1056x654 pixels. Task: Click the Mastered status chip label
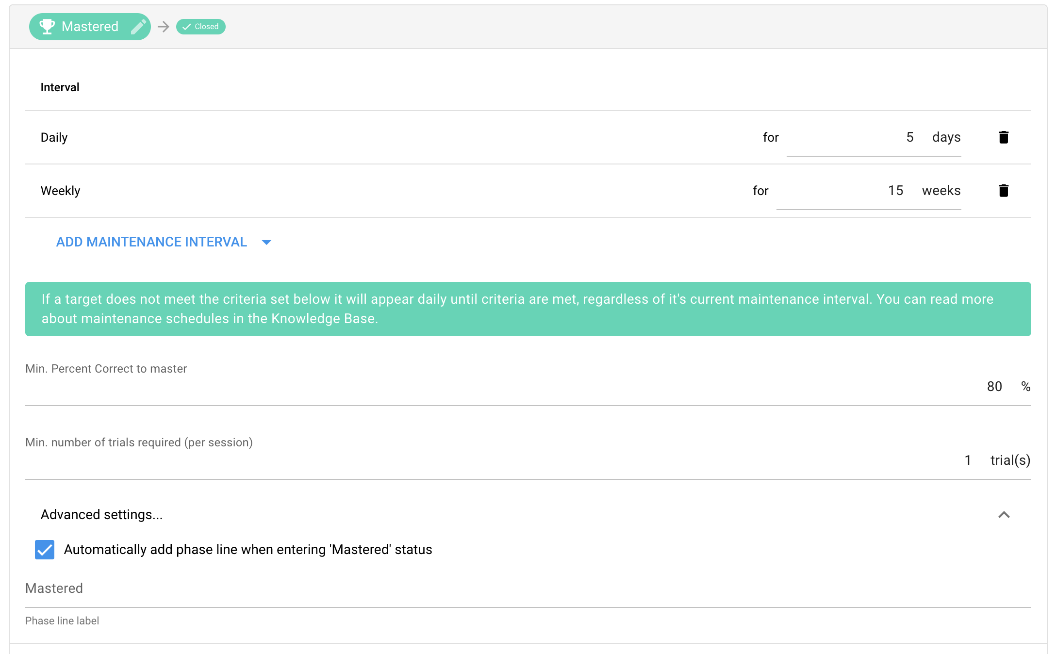pyautogui.click(x=90, y=27)
